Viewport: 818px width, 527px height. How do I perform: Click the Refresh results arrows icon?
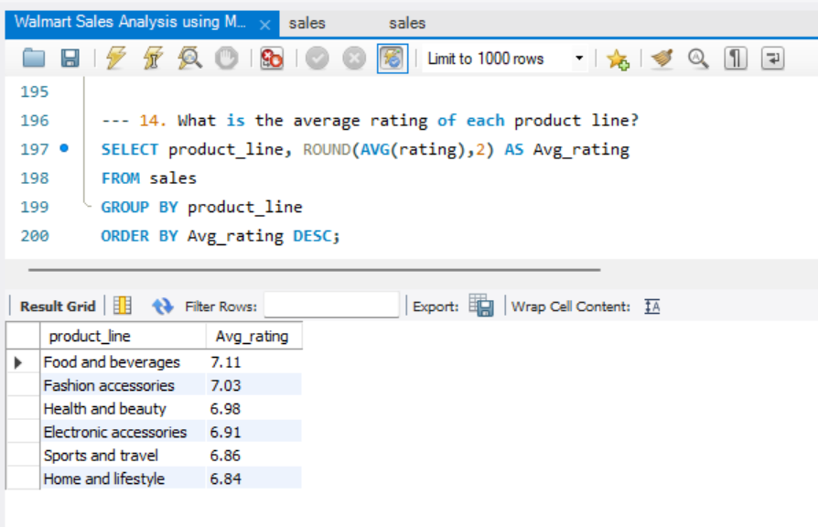pyautogui.click(x=162, y=307)
